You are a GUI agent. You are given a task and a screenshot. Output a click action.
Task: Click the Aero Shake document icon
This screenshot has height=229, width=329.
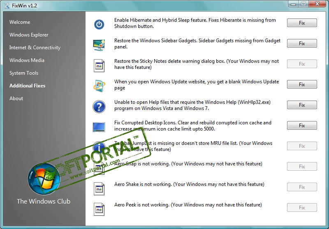pos(99,189)
